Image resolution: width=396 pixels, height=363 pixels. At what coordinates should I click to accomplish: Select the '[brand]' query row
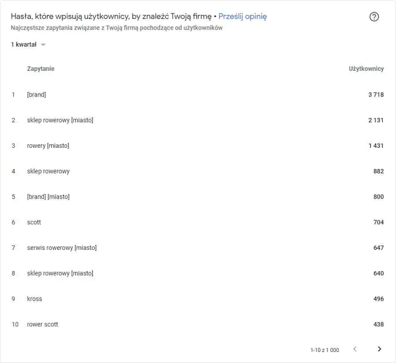(198, 95)
